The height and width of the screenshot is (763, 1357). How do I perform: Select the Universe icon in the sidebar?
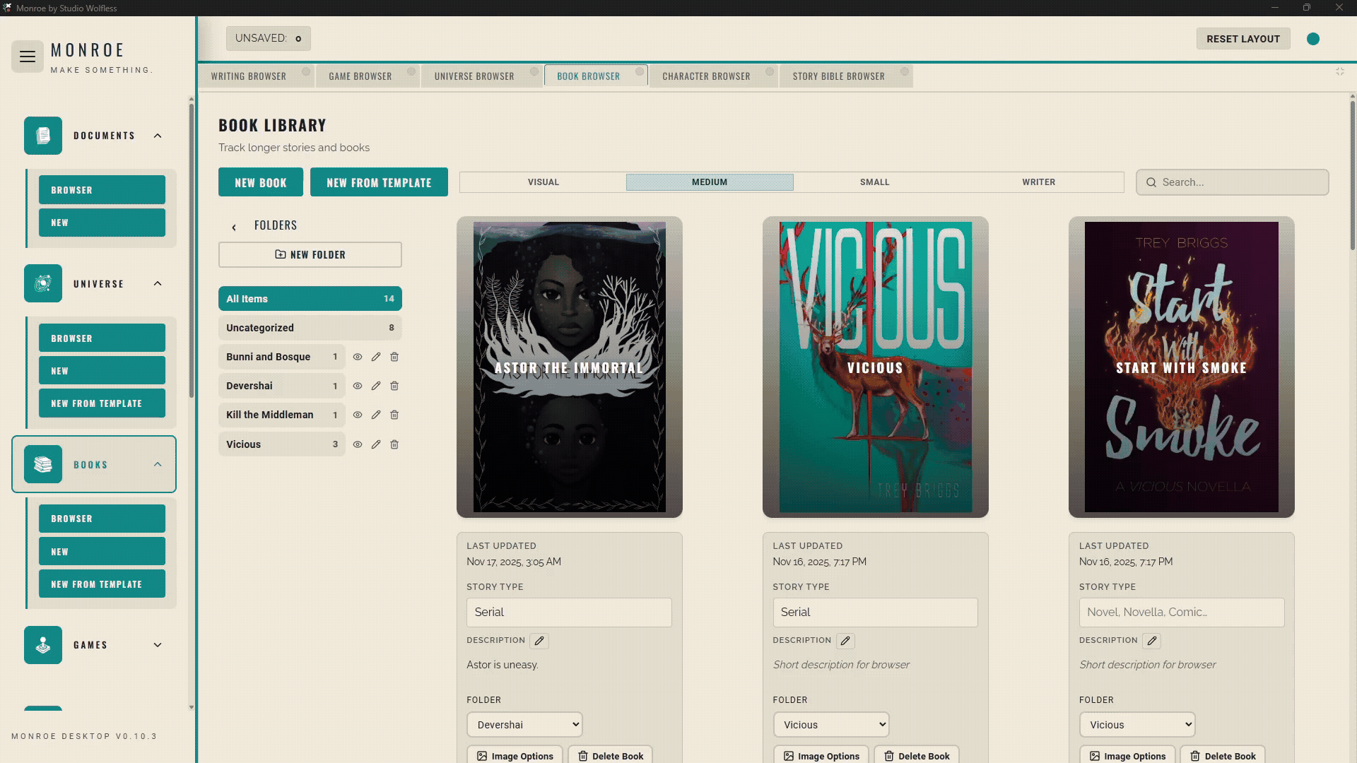pyautogui.click(x=42, y=283)
